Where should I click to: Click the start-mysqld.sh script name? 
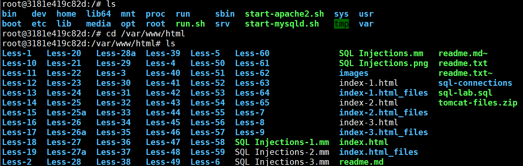coord(282,24)
